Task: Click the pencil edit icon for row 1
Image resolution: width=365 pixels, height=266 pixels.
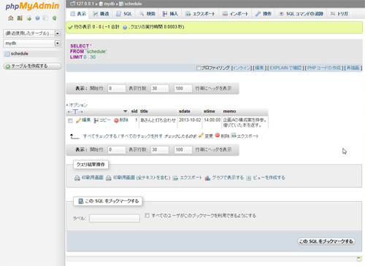Action: [78, 120]
